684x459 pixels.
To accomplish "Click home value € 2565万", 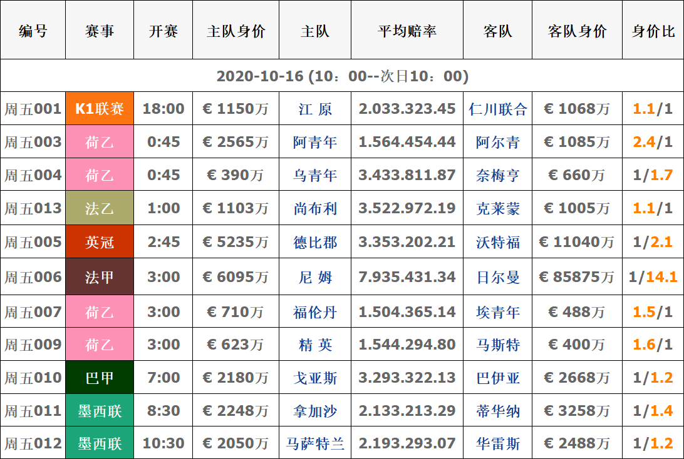I will pyautogui.click(x=236, y=141).
